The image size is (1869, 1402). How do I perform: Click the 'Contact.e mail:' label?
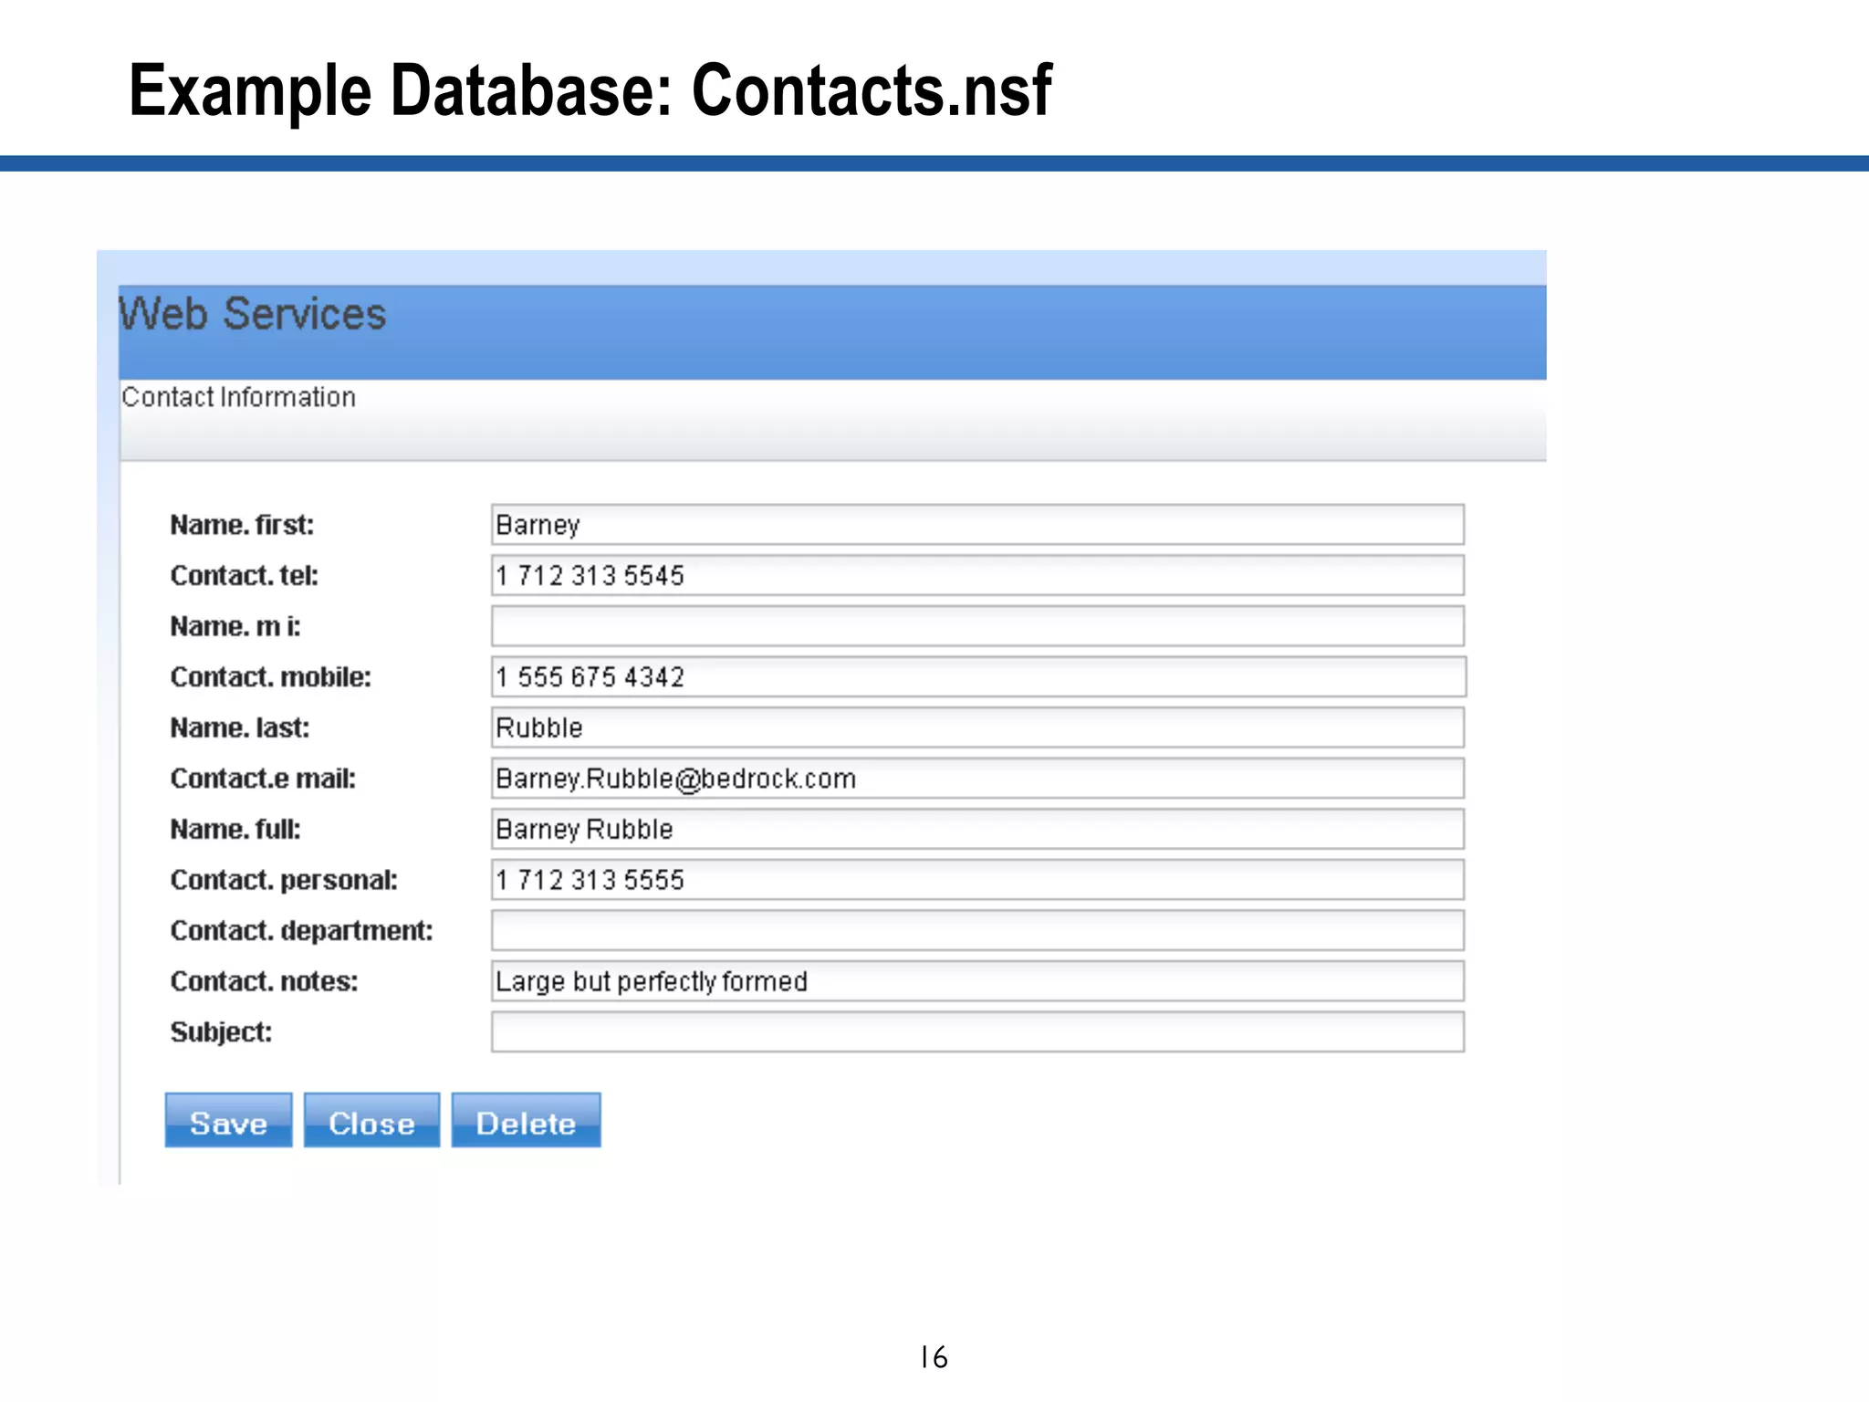263,778
